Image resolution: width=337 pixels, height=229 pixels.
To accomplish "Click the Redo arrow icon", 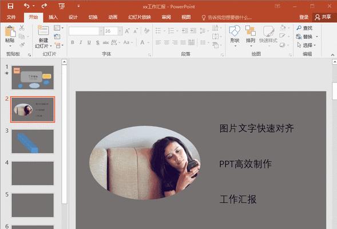I will point(44,6).
